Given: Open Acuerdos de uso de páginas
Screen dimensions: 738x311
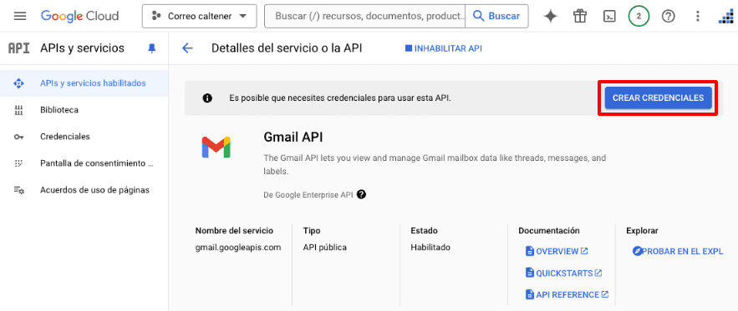Looking at the screenshot, I should click(x=84, y=190).
